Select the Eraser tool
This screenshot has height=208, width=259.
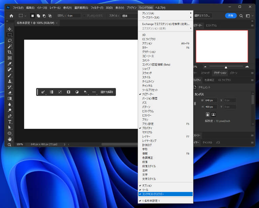coord(10,93)
